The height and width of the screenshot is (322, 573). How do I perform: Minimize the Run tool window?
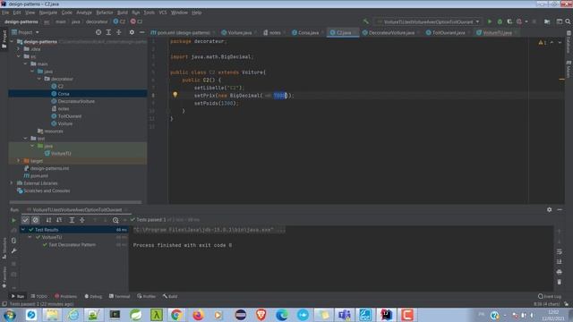point(560,209)
